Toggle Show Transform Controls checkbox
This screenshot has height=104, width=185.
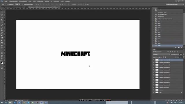point(23,4)
